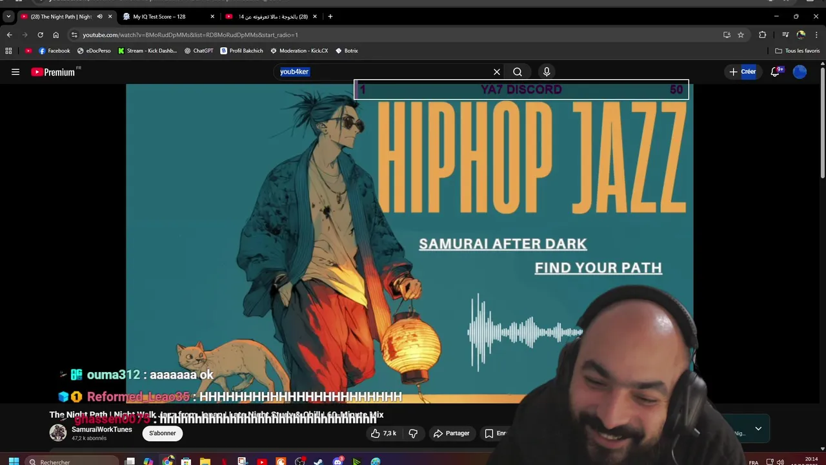Click the Partager share button
826x465 pixels.
coord(452,433)
